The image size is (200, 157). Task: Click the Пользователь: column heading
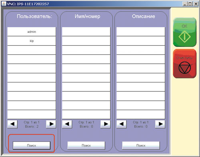tap(34, 16)
